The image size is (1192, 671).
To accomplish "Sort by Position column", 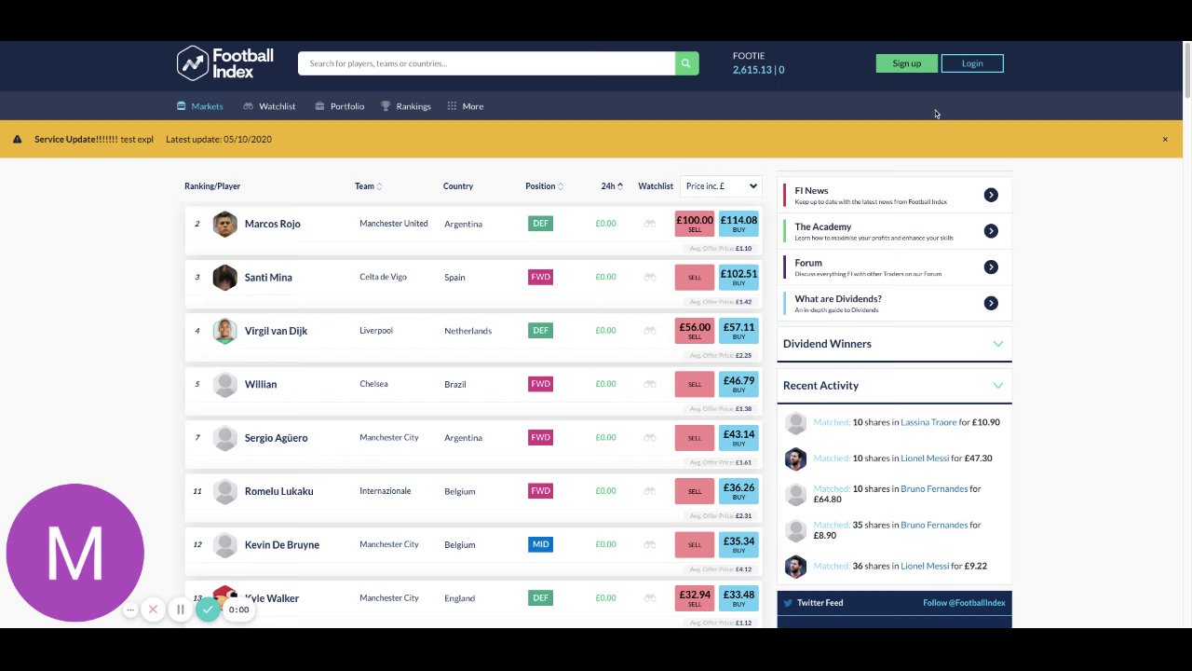I will click(544, 186).
